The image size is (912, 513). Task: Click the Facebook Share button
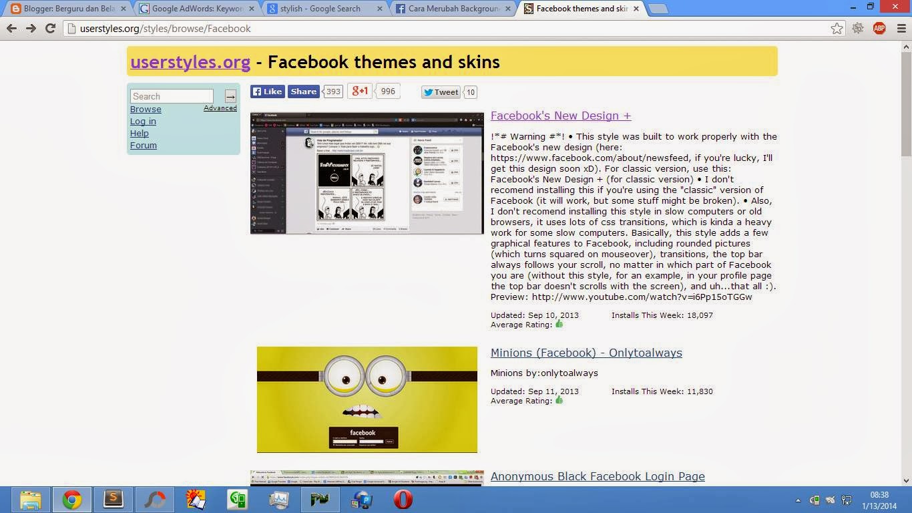point(303,92)
